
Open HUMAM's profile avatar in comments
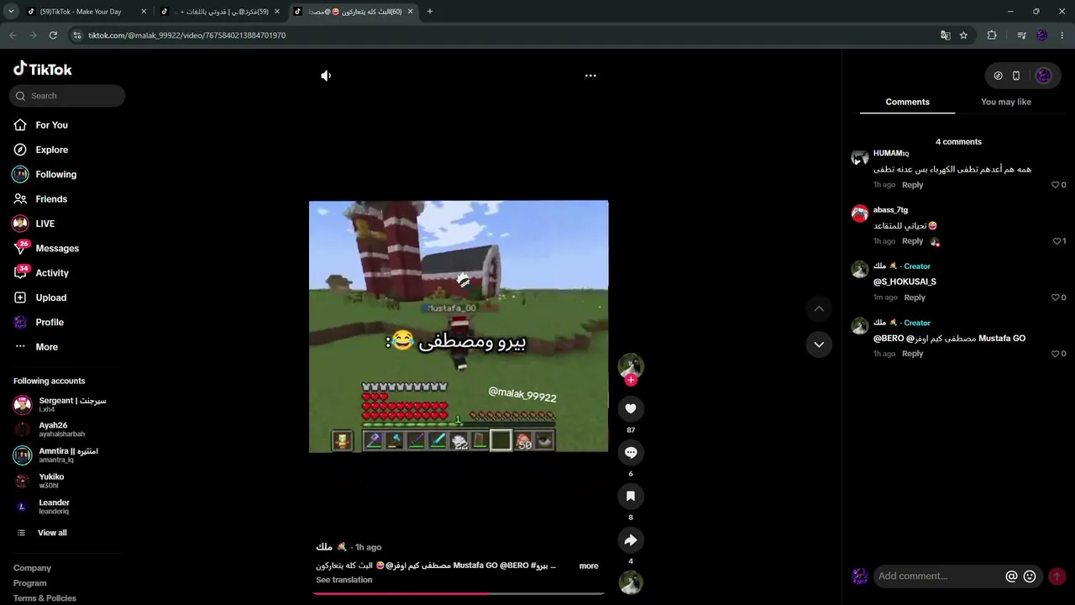pyautogui.click(x=859, y=157)
